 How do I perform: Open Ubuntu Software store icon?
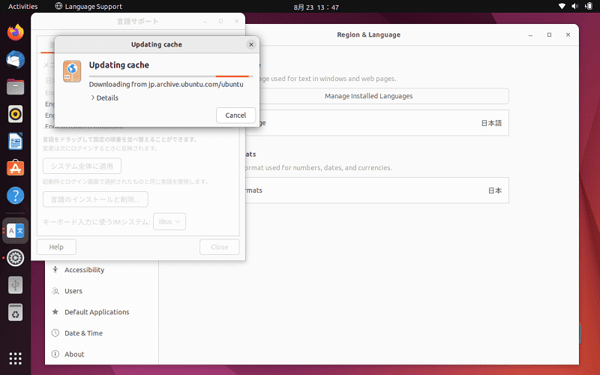pyautogui.click(x=15, y=168)
